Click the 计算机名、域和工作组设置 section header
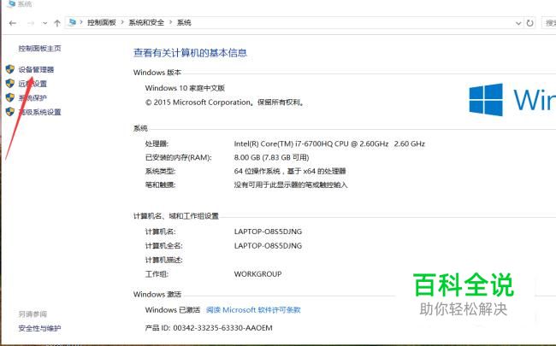 click(176, 216)
